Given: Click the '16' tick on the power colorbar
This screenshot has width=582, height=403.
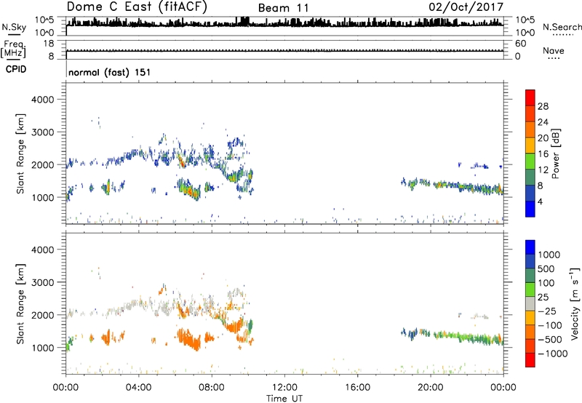Looking at the screenshot, I should point(543,154).
